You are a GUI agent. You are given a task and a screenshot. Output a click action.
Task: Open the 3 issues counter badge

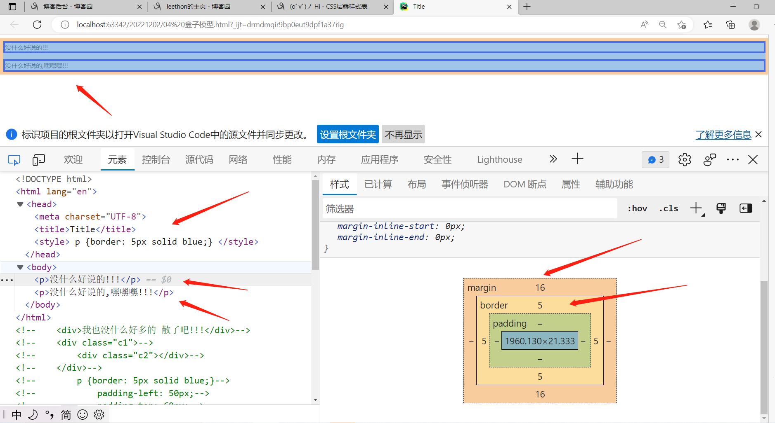coord(655,159)
